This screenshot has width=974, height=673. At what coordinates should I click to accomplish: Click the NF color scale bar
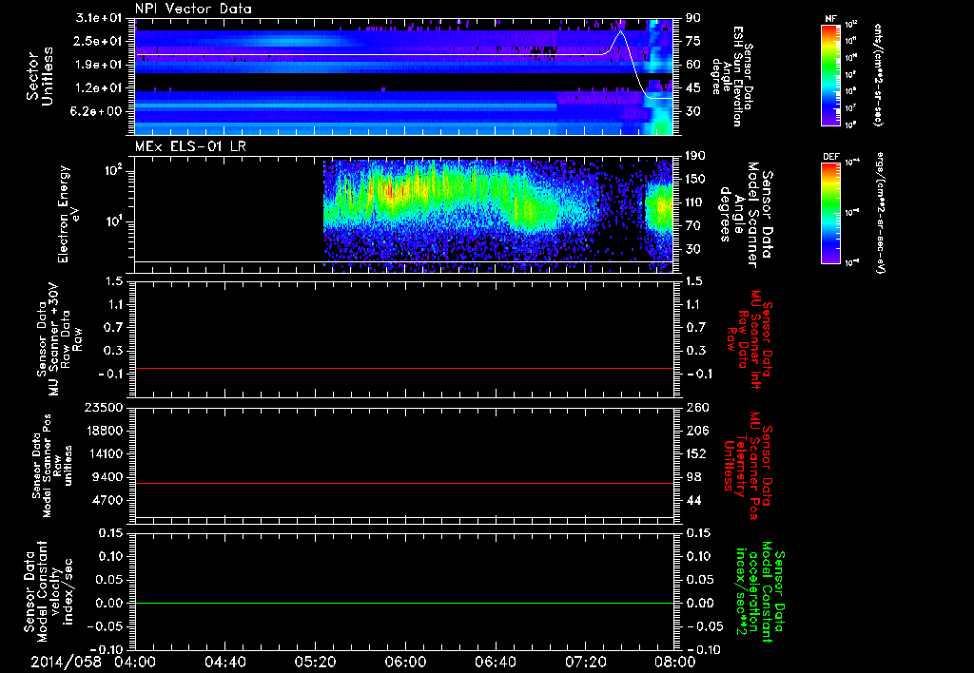pos(829,75)
